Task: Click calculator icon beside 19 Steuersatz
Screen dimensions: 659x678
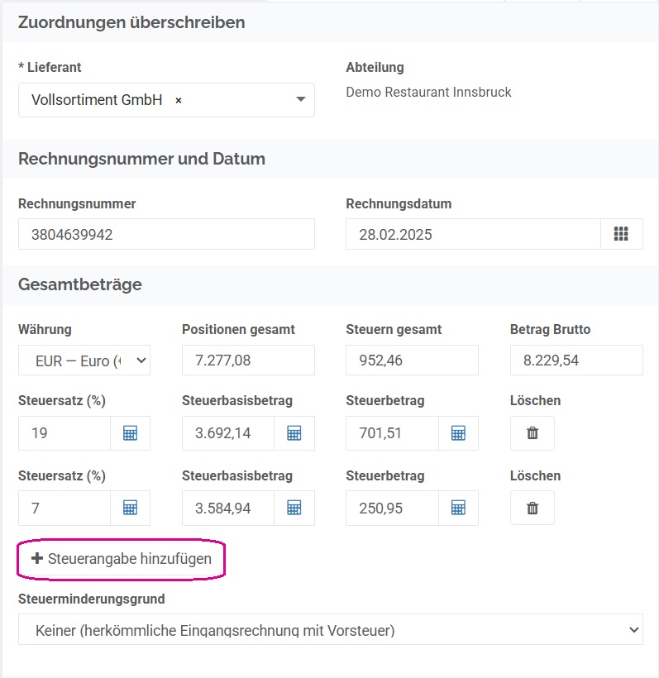Action: point(130,432)
